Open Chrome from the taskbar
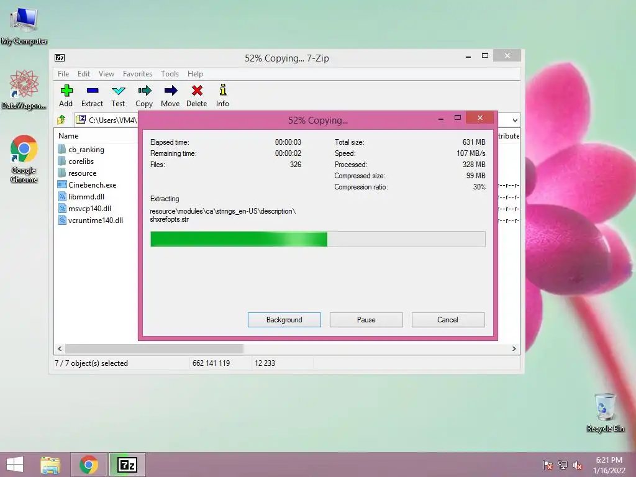The width and height of the screenshot is (636, 477). coord(89,465)
